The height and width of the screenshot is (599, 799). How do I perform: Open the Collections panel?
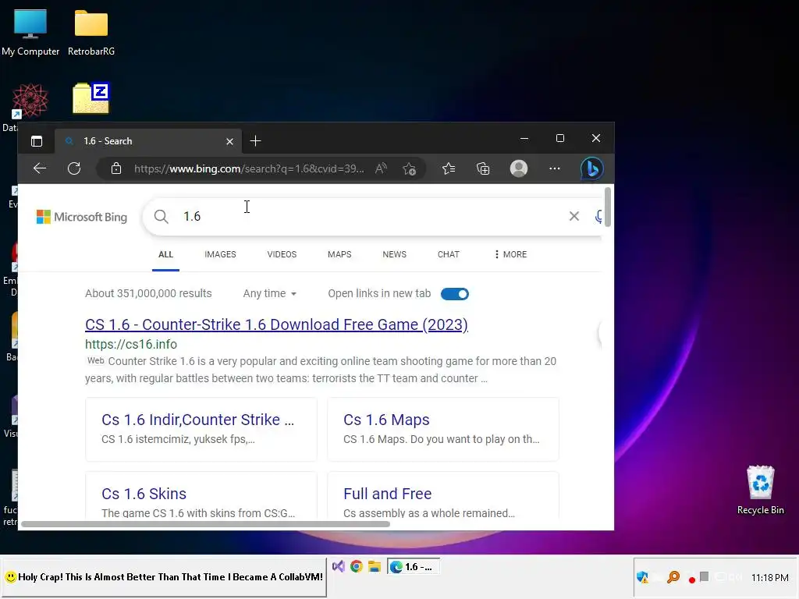pos(483,168)
